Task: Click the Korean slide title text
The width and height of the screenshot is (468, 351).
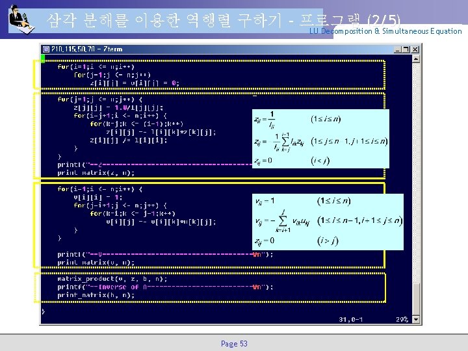Action: point(223,20)
